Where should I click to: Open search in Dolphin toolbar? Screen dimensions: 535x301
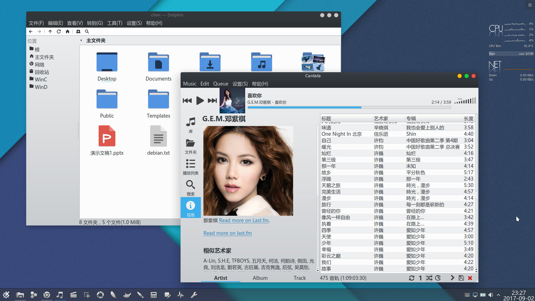pyautogui.click(x=87, y=31)
